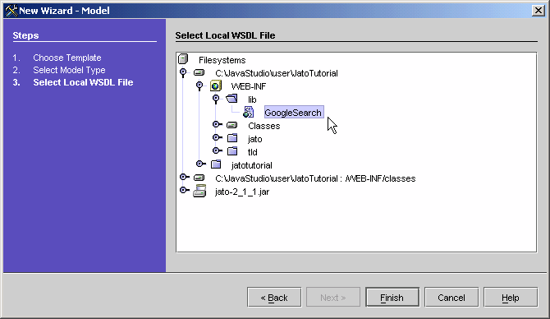The height and width of the screenshot is (319, 550).
Task: Close the New Wizard window
Action: click(538, 11)
